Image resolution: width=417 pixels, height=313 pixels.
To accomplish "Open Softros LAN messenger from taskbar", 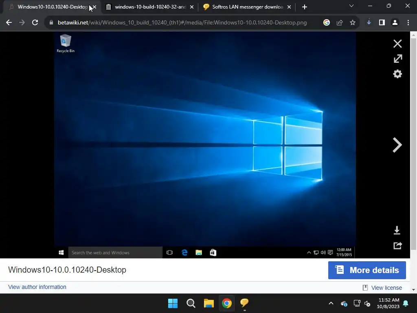I will tap(244, 303).
